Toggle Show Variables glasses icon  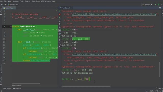(x=60, y=31)
